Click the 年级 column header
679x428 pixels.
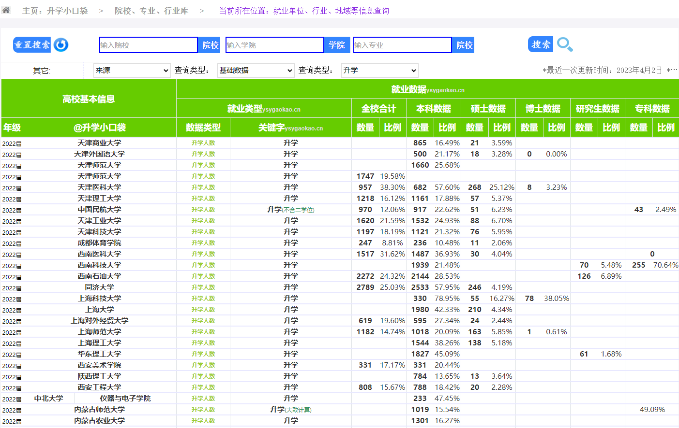[12, 128]
